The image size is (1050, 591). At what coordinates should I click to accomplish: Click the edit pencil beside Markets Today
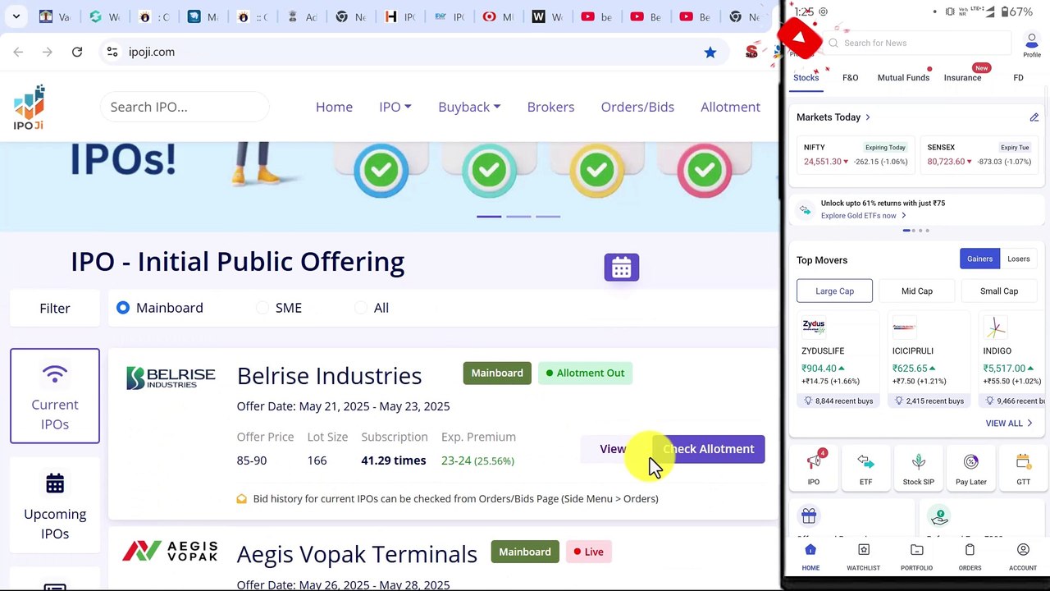point(1034,117)
